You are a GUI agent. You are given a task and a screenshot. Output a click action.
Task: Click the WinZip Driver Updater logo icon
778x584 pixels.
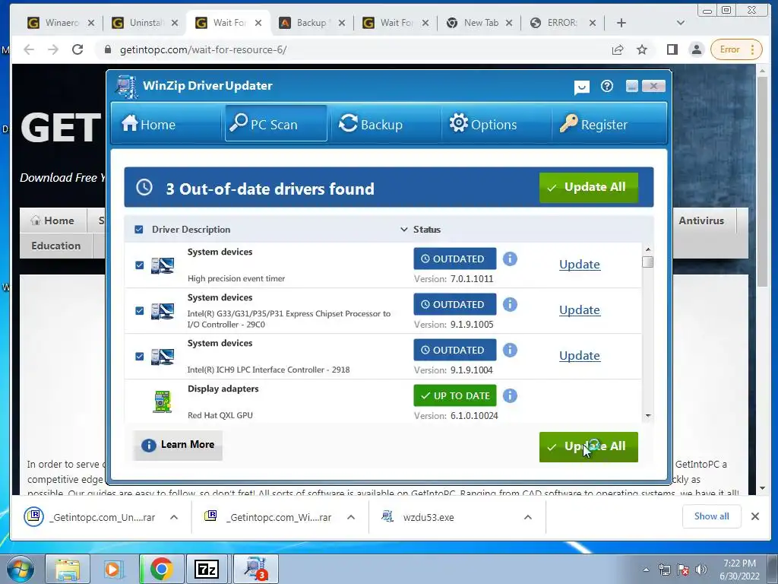click(x=127, y=87)
